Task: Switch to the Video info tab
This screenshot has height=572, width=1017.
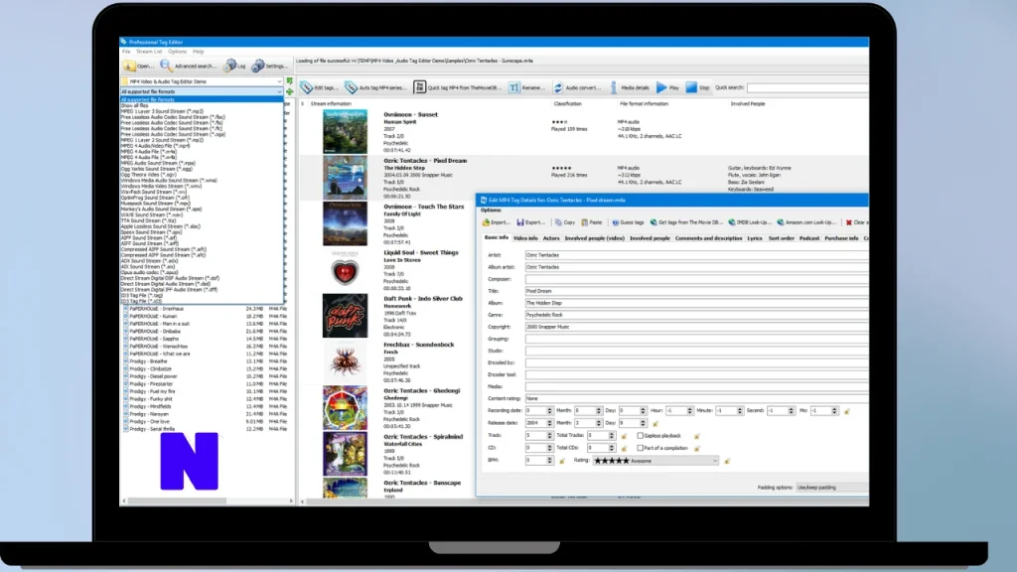Action: (x=525, y=238)
